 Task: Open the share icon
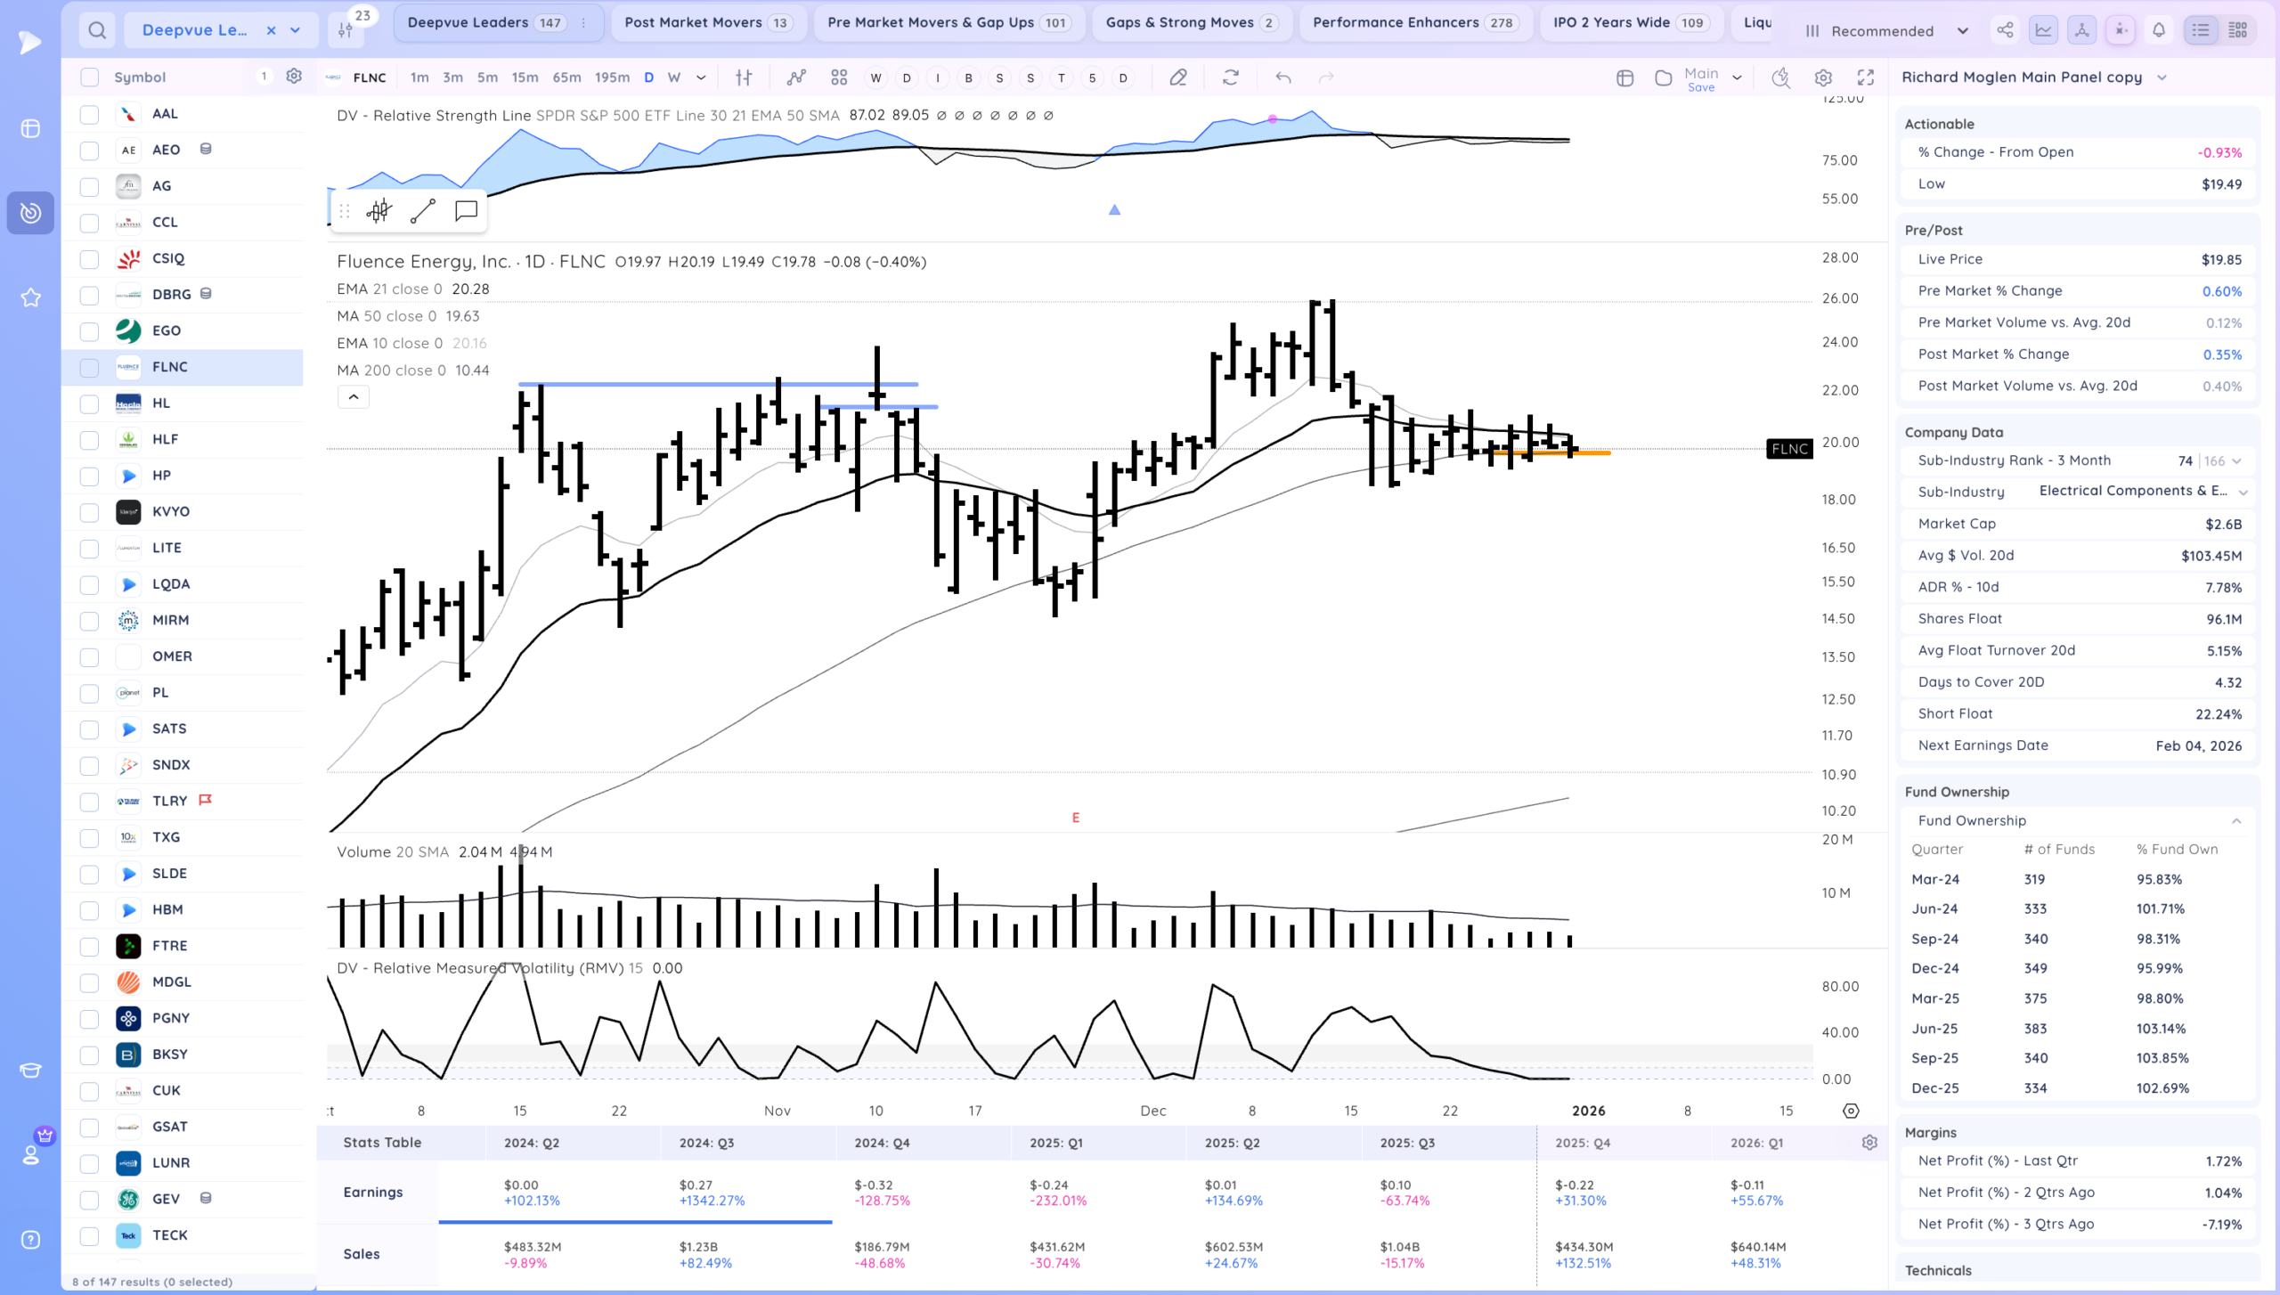[2005, 30]
